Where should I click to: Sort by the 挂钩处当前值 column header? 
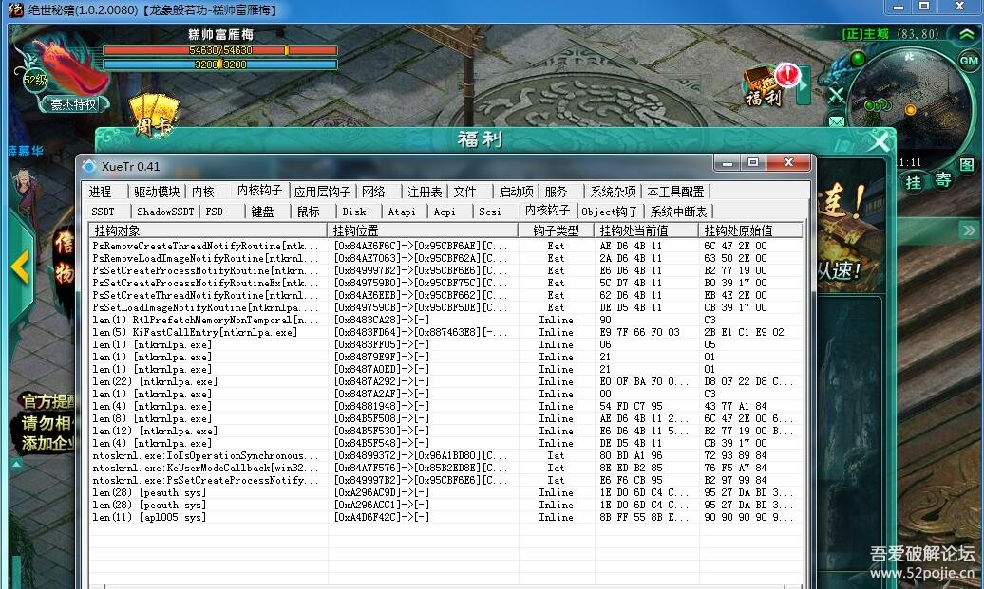pos(647,230)
